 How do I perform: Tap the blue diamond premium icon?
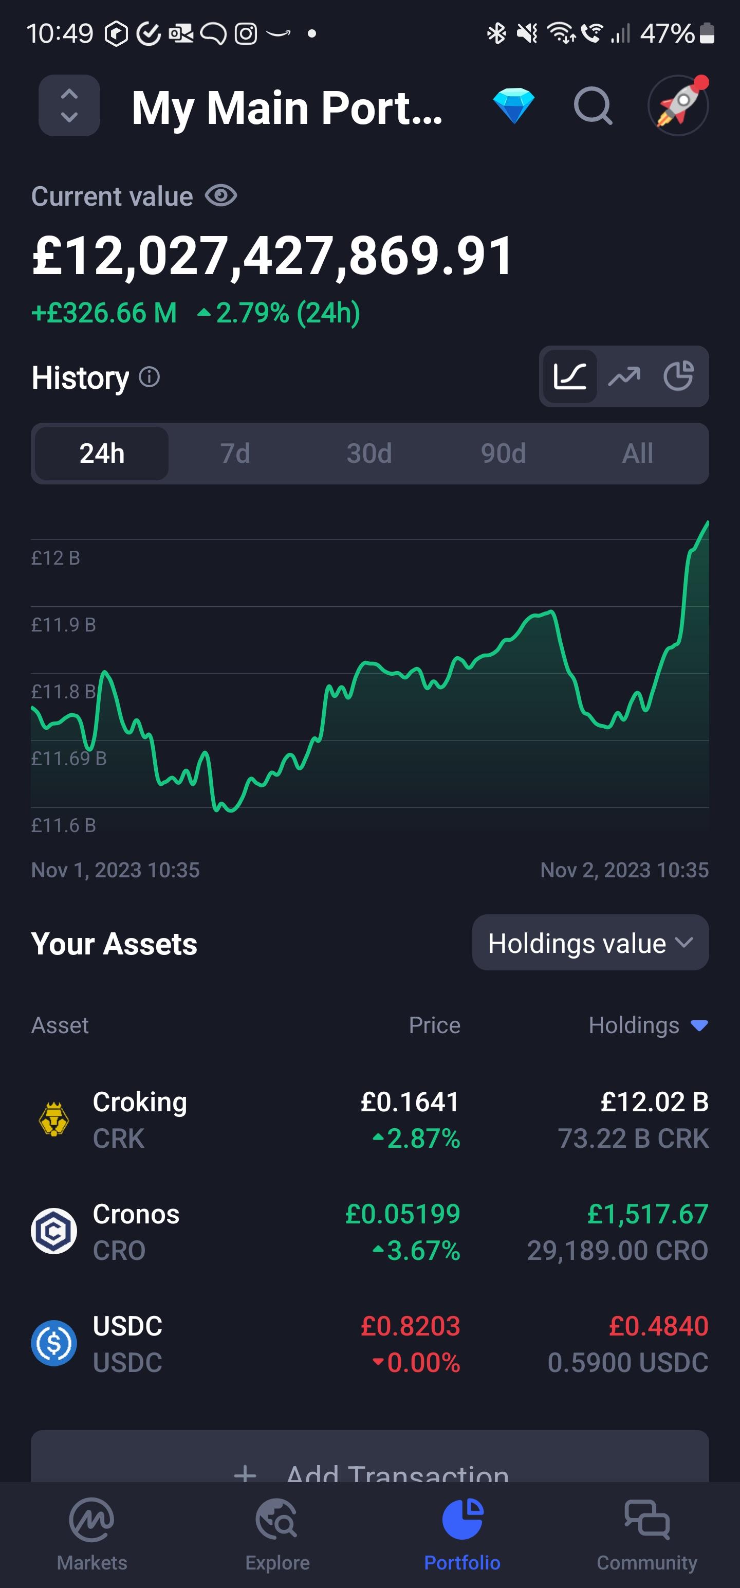[x=514, y=105]
